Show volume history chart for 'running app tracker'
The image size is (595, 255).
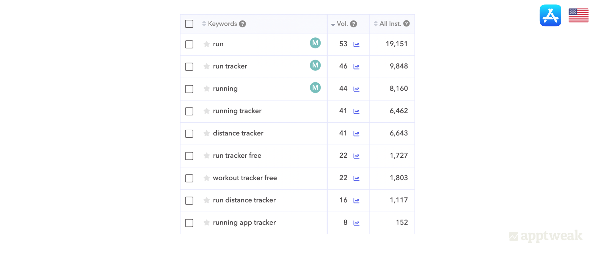pos(356,223)
